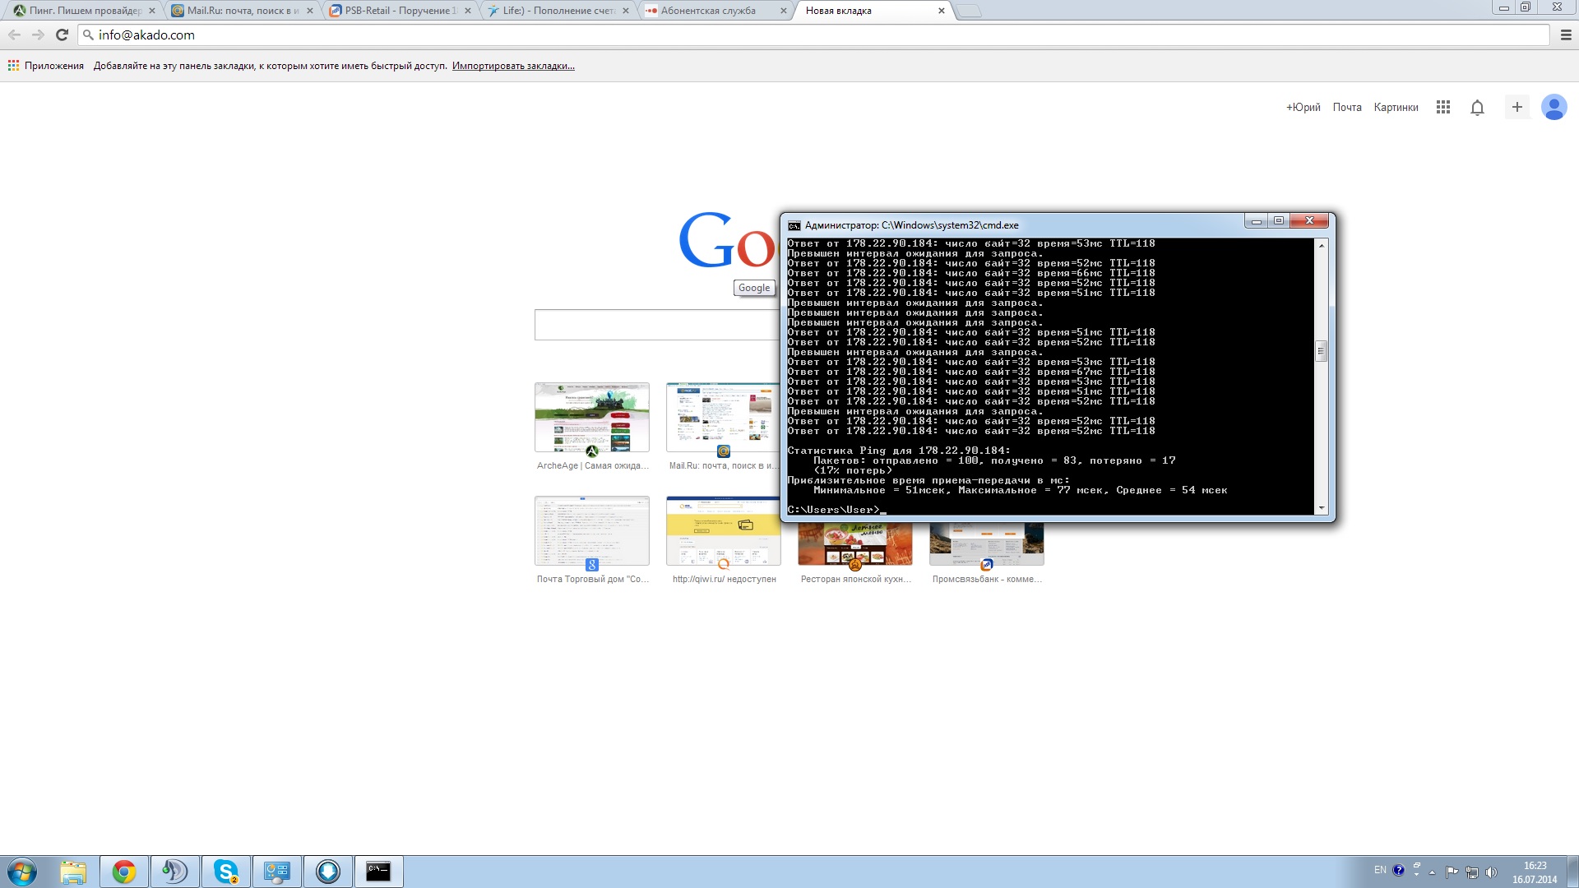Open the Почта link
This screenshot has width=1579, height=888.
(x=1346, y=107)
